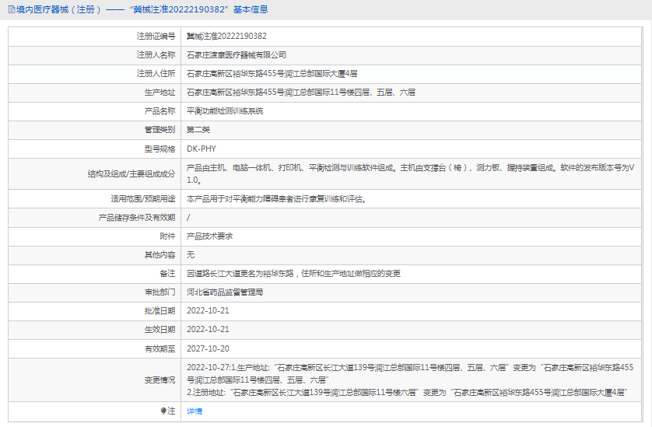Select registration number 冀械注准20222190382 in the table
This screenshot has height=427, width=652.
226,37
